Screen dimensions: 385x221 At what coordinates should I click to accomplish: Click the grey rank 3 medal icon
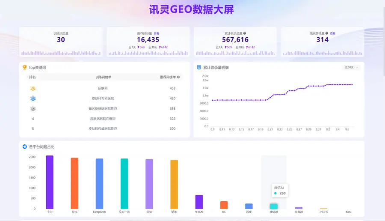33,108
